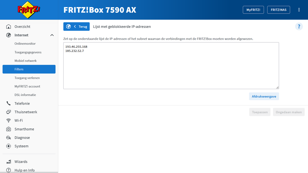The width and height of the screenshot is (308, 173).
Task: Click the text area resize handle
Action: 277,87
